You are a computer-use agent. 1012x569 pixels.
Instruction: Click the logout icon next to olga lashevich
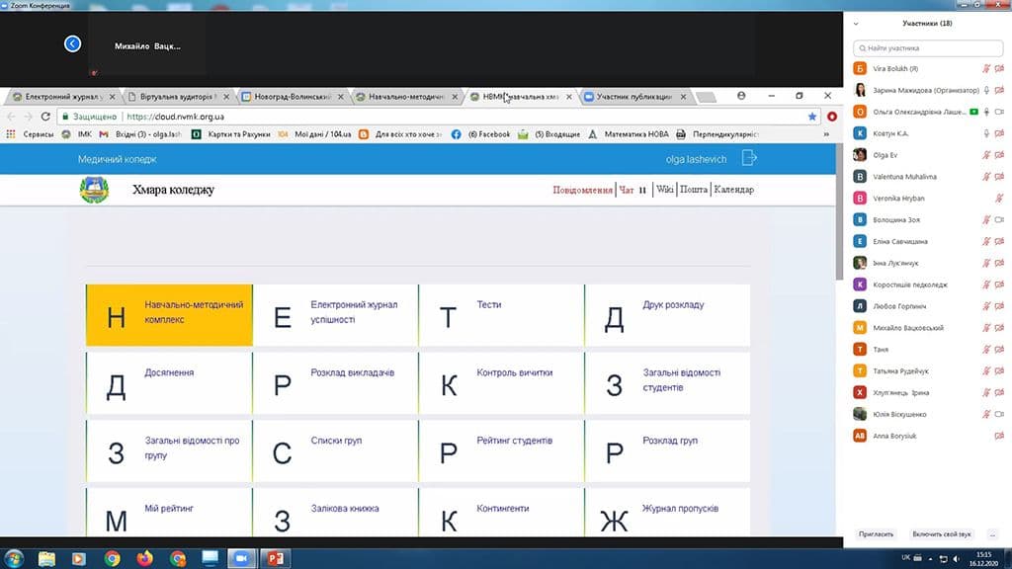749,158
